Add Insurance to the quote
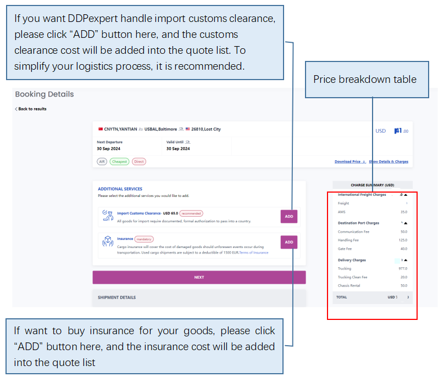 pos(289,242)
